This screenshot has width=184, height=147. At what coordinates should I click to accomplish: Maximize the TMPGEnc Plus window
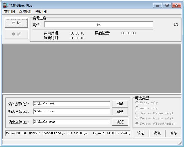(x=167, y=6)
